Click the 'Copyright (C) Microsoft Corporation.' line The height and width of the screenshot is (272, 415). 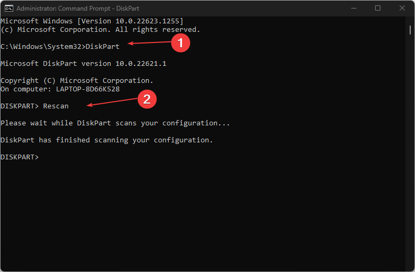(x=77, y=81)
